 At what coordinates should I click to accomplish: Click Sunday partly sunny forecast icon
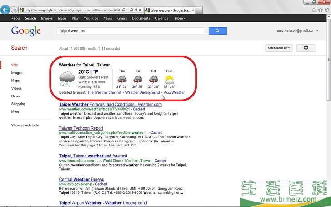point(169,80)
